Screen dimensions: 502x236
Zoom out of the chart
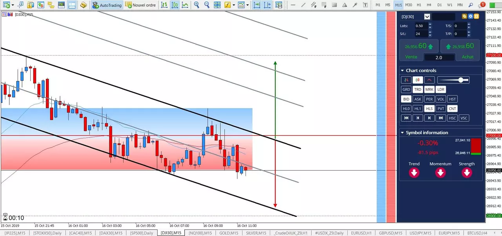[x=207, y=5]
